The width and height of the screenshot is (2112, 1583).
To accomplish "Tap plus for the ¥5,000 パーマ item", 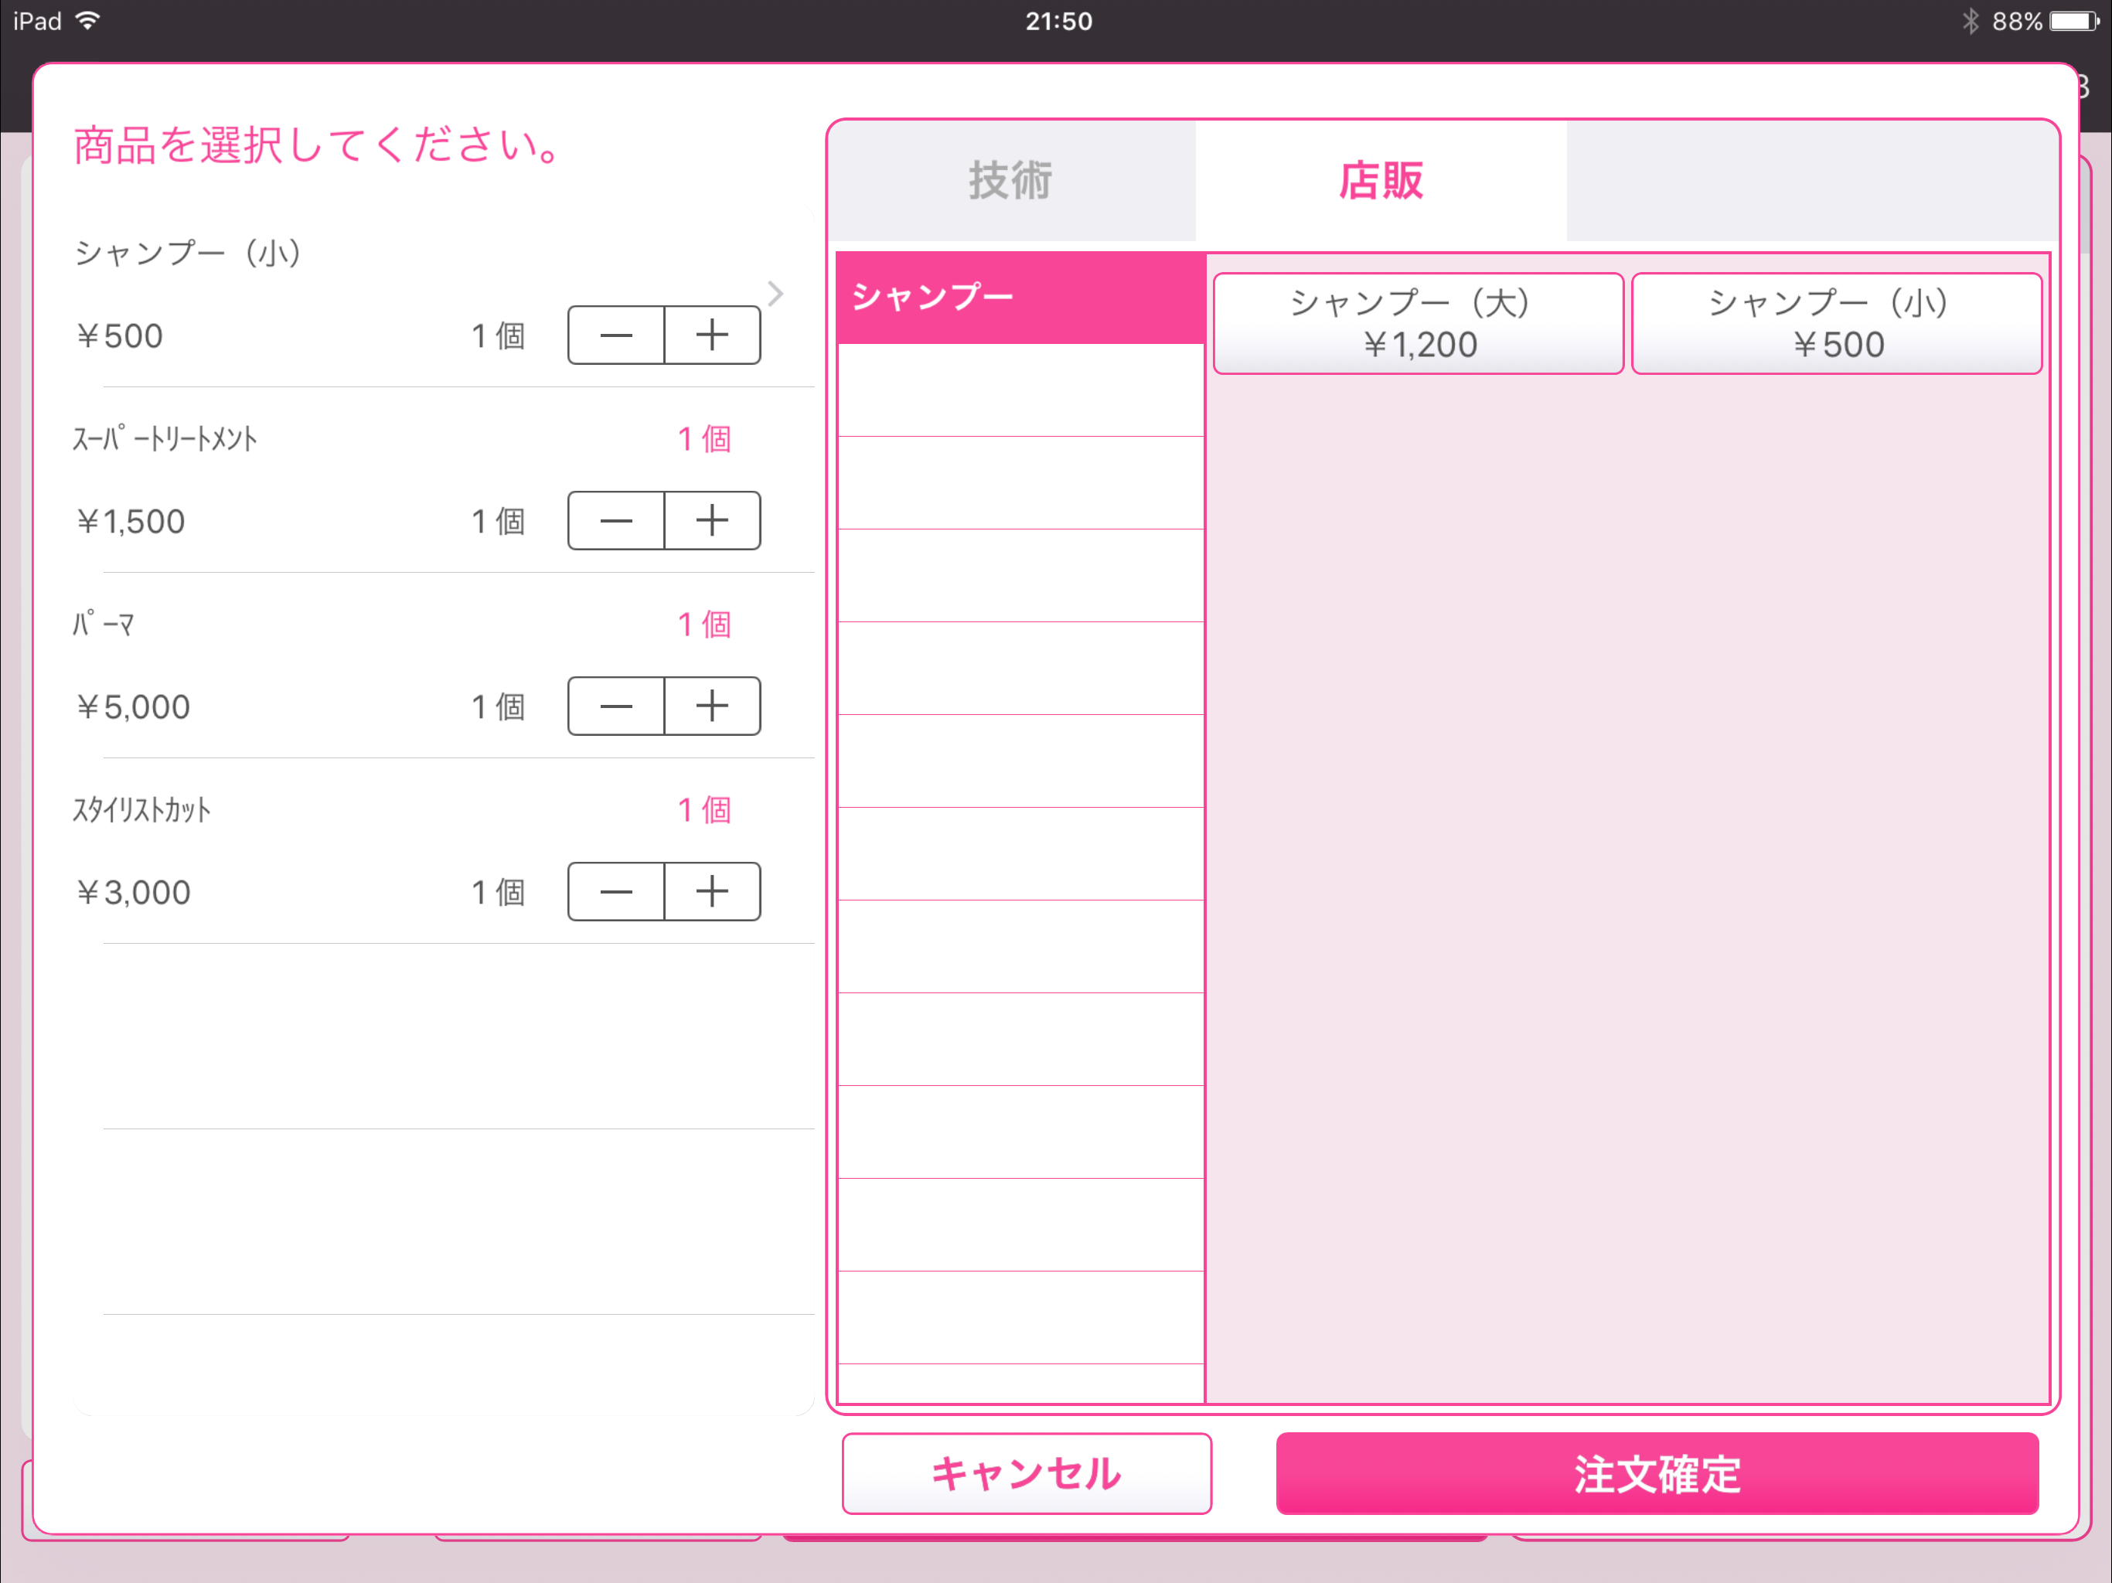I will 712,706.
